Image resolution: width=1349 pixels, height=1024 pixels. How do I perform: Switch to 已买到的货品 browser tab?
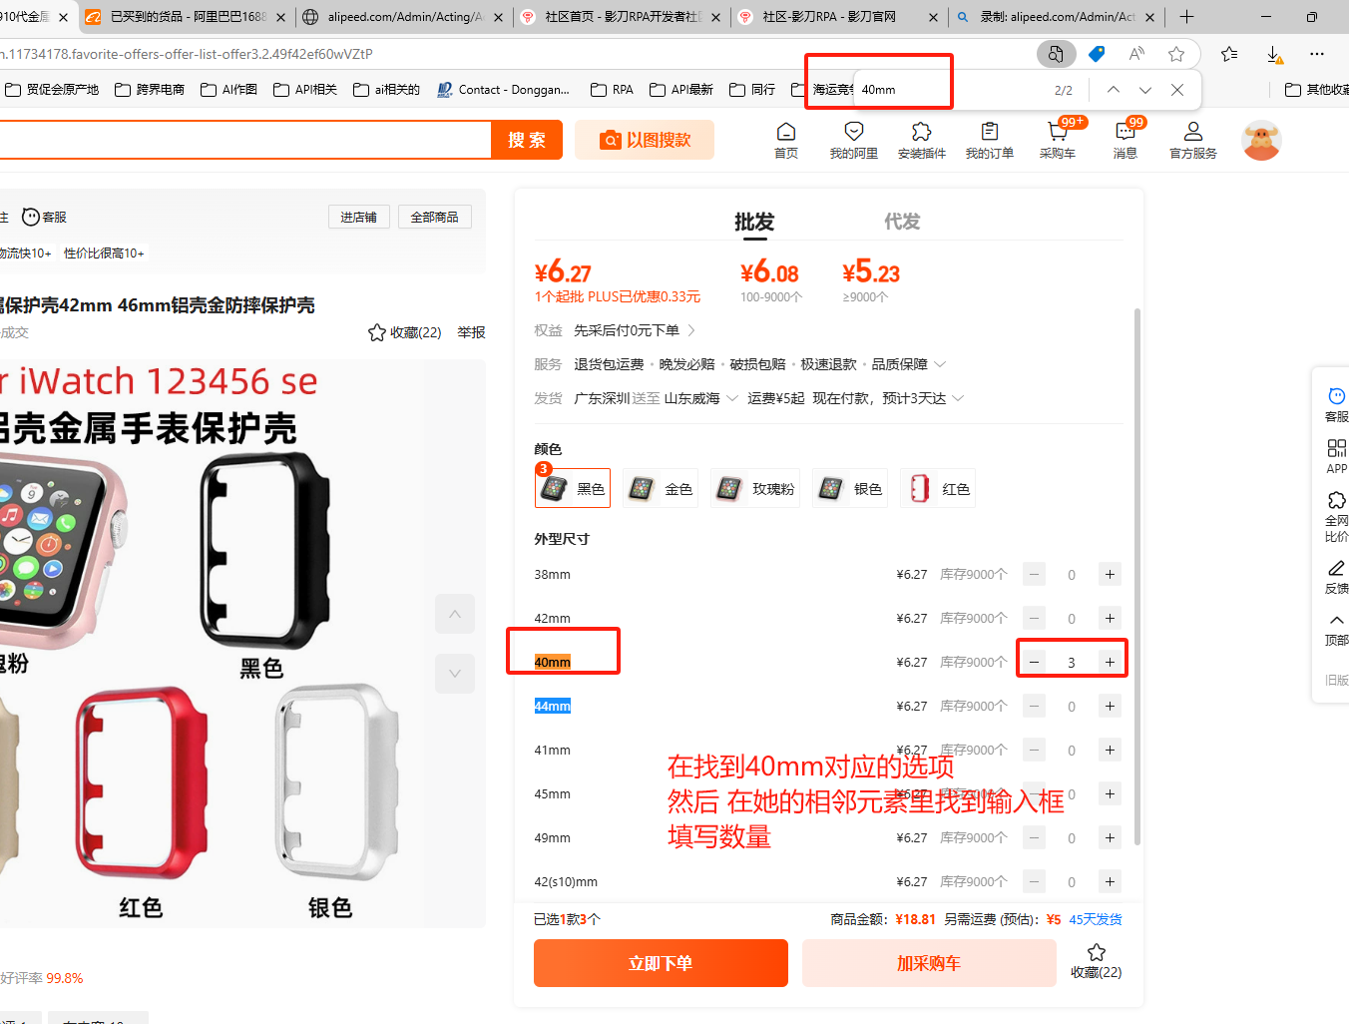[x=186, y=17]
